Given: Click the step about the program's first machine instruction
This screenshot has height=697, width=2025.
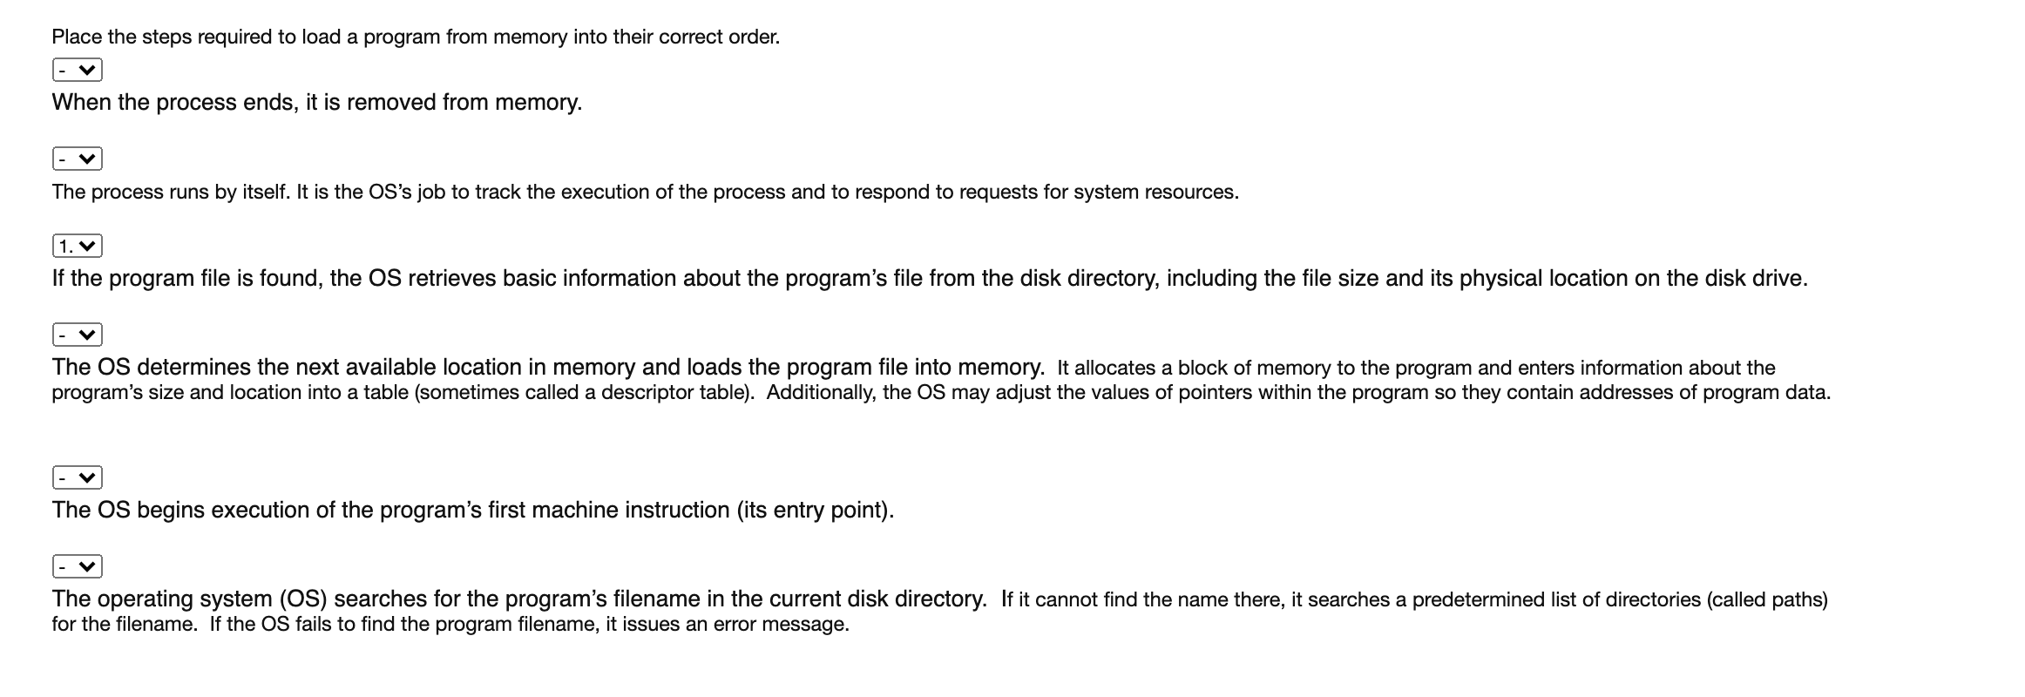Looking at the screenshot, I should 475,510.
